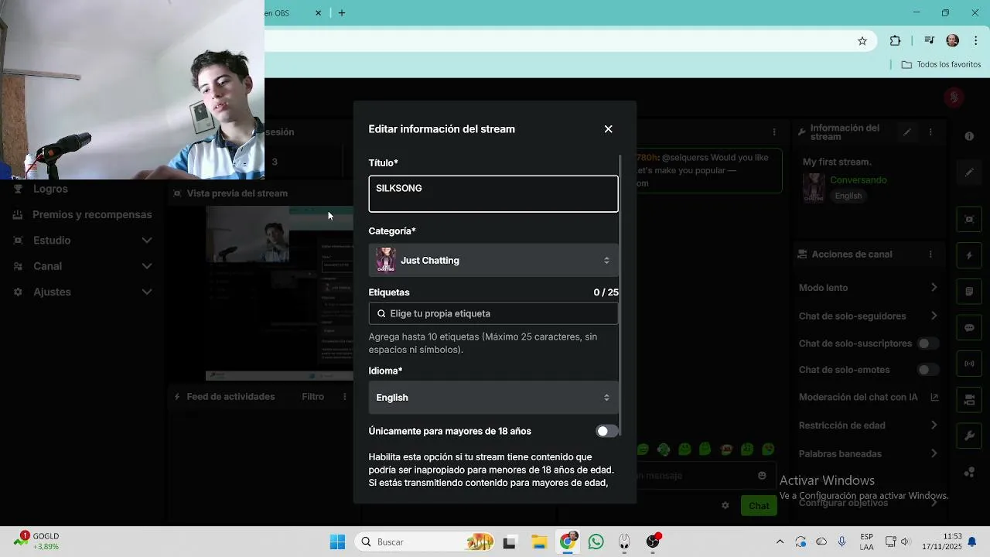990x557 pixels.
Task: Click the focus frame icon in right sidebar
Action: (x=969, y=219)
